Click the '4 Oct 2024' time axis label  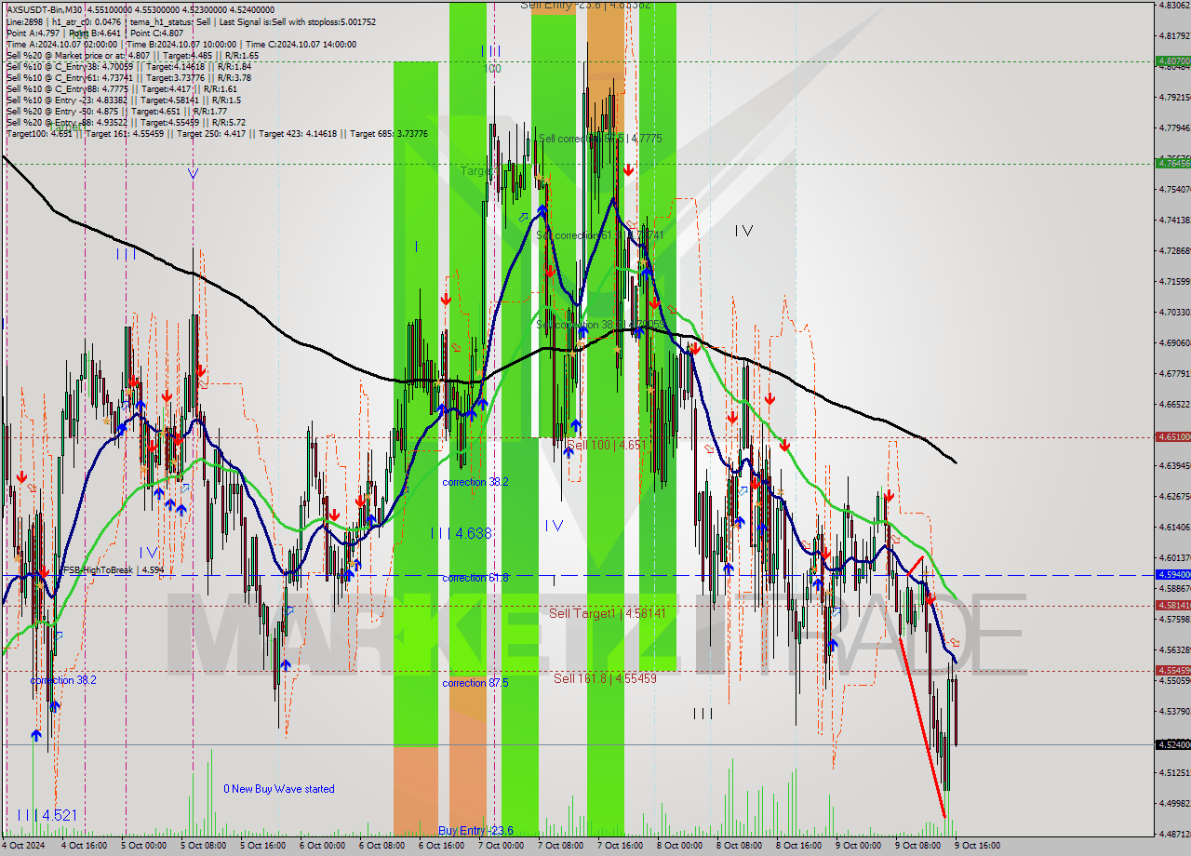pos(25,846)
